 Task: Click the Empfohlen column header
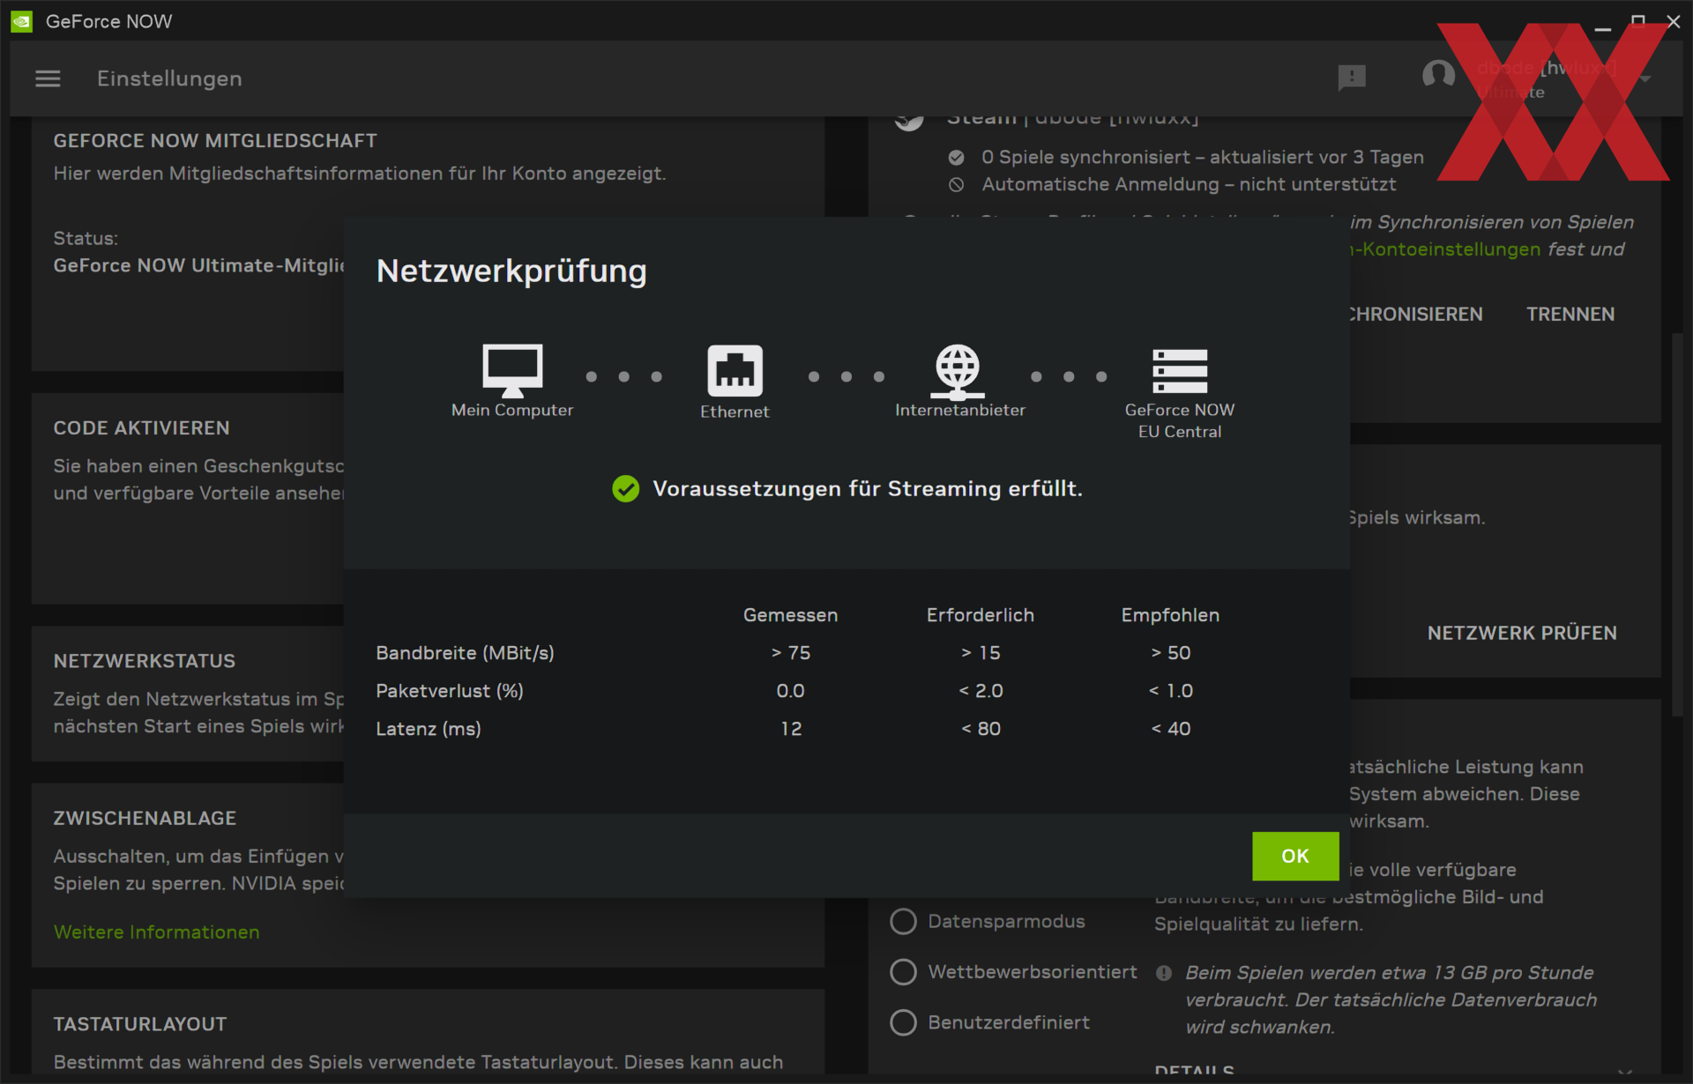tap(1171, 615)
